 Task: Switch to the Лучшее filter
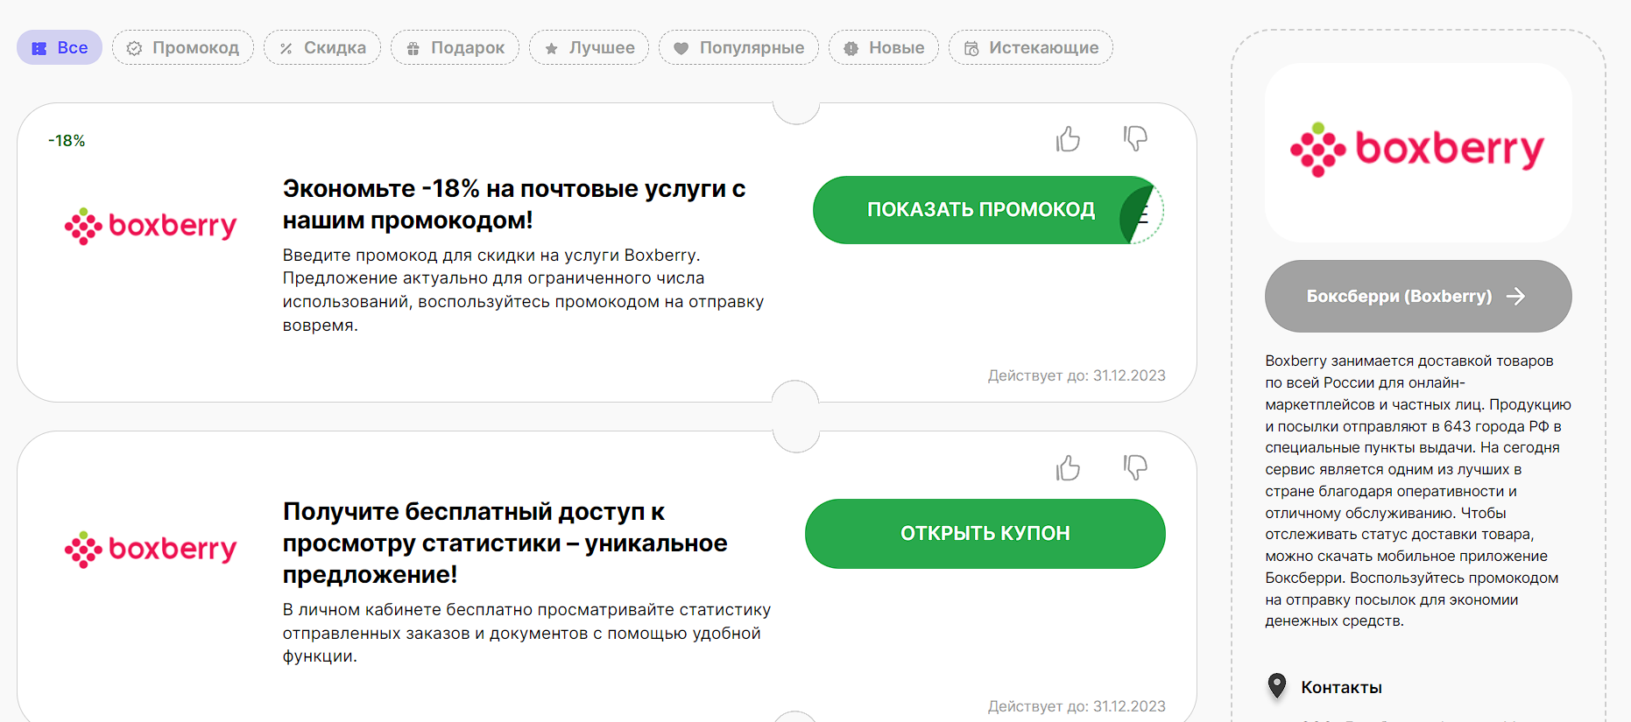(589, 48)
